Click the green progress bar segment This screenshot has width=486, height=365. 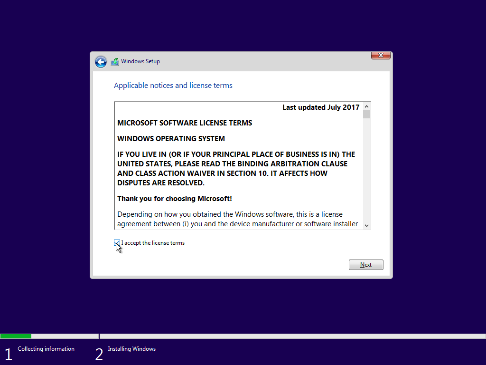coord(16,336)
